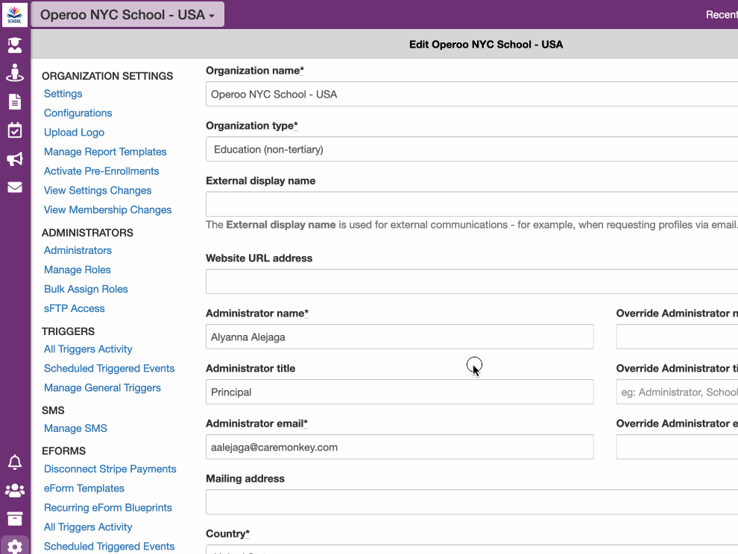
Task: Focus the Override Administrator title field
Action: [677, 392]
